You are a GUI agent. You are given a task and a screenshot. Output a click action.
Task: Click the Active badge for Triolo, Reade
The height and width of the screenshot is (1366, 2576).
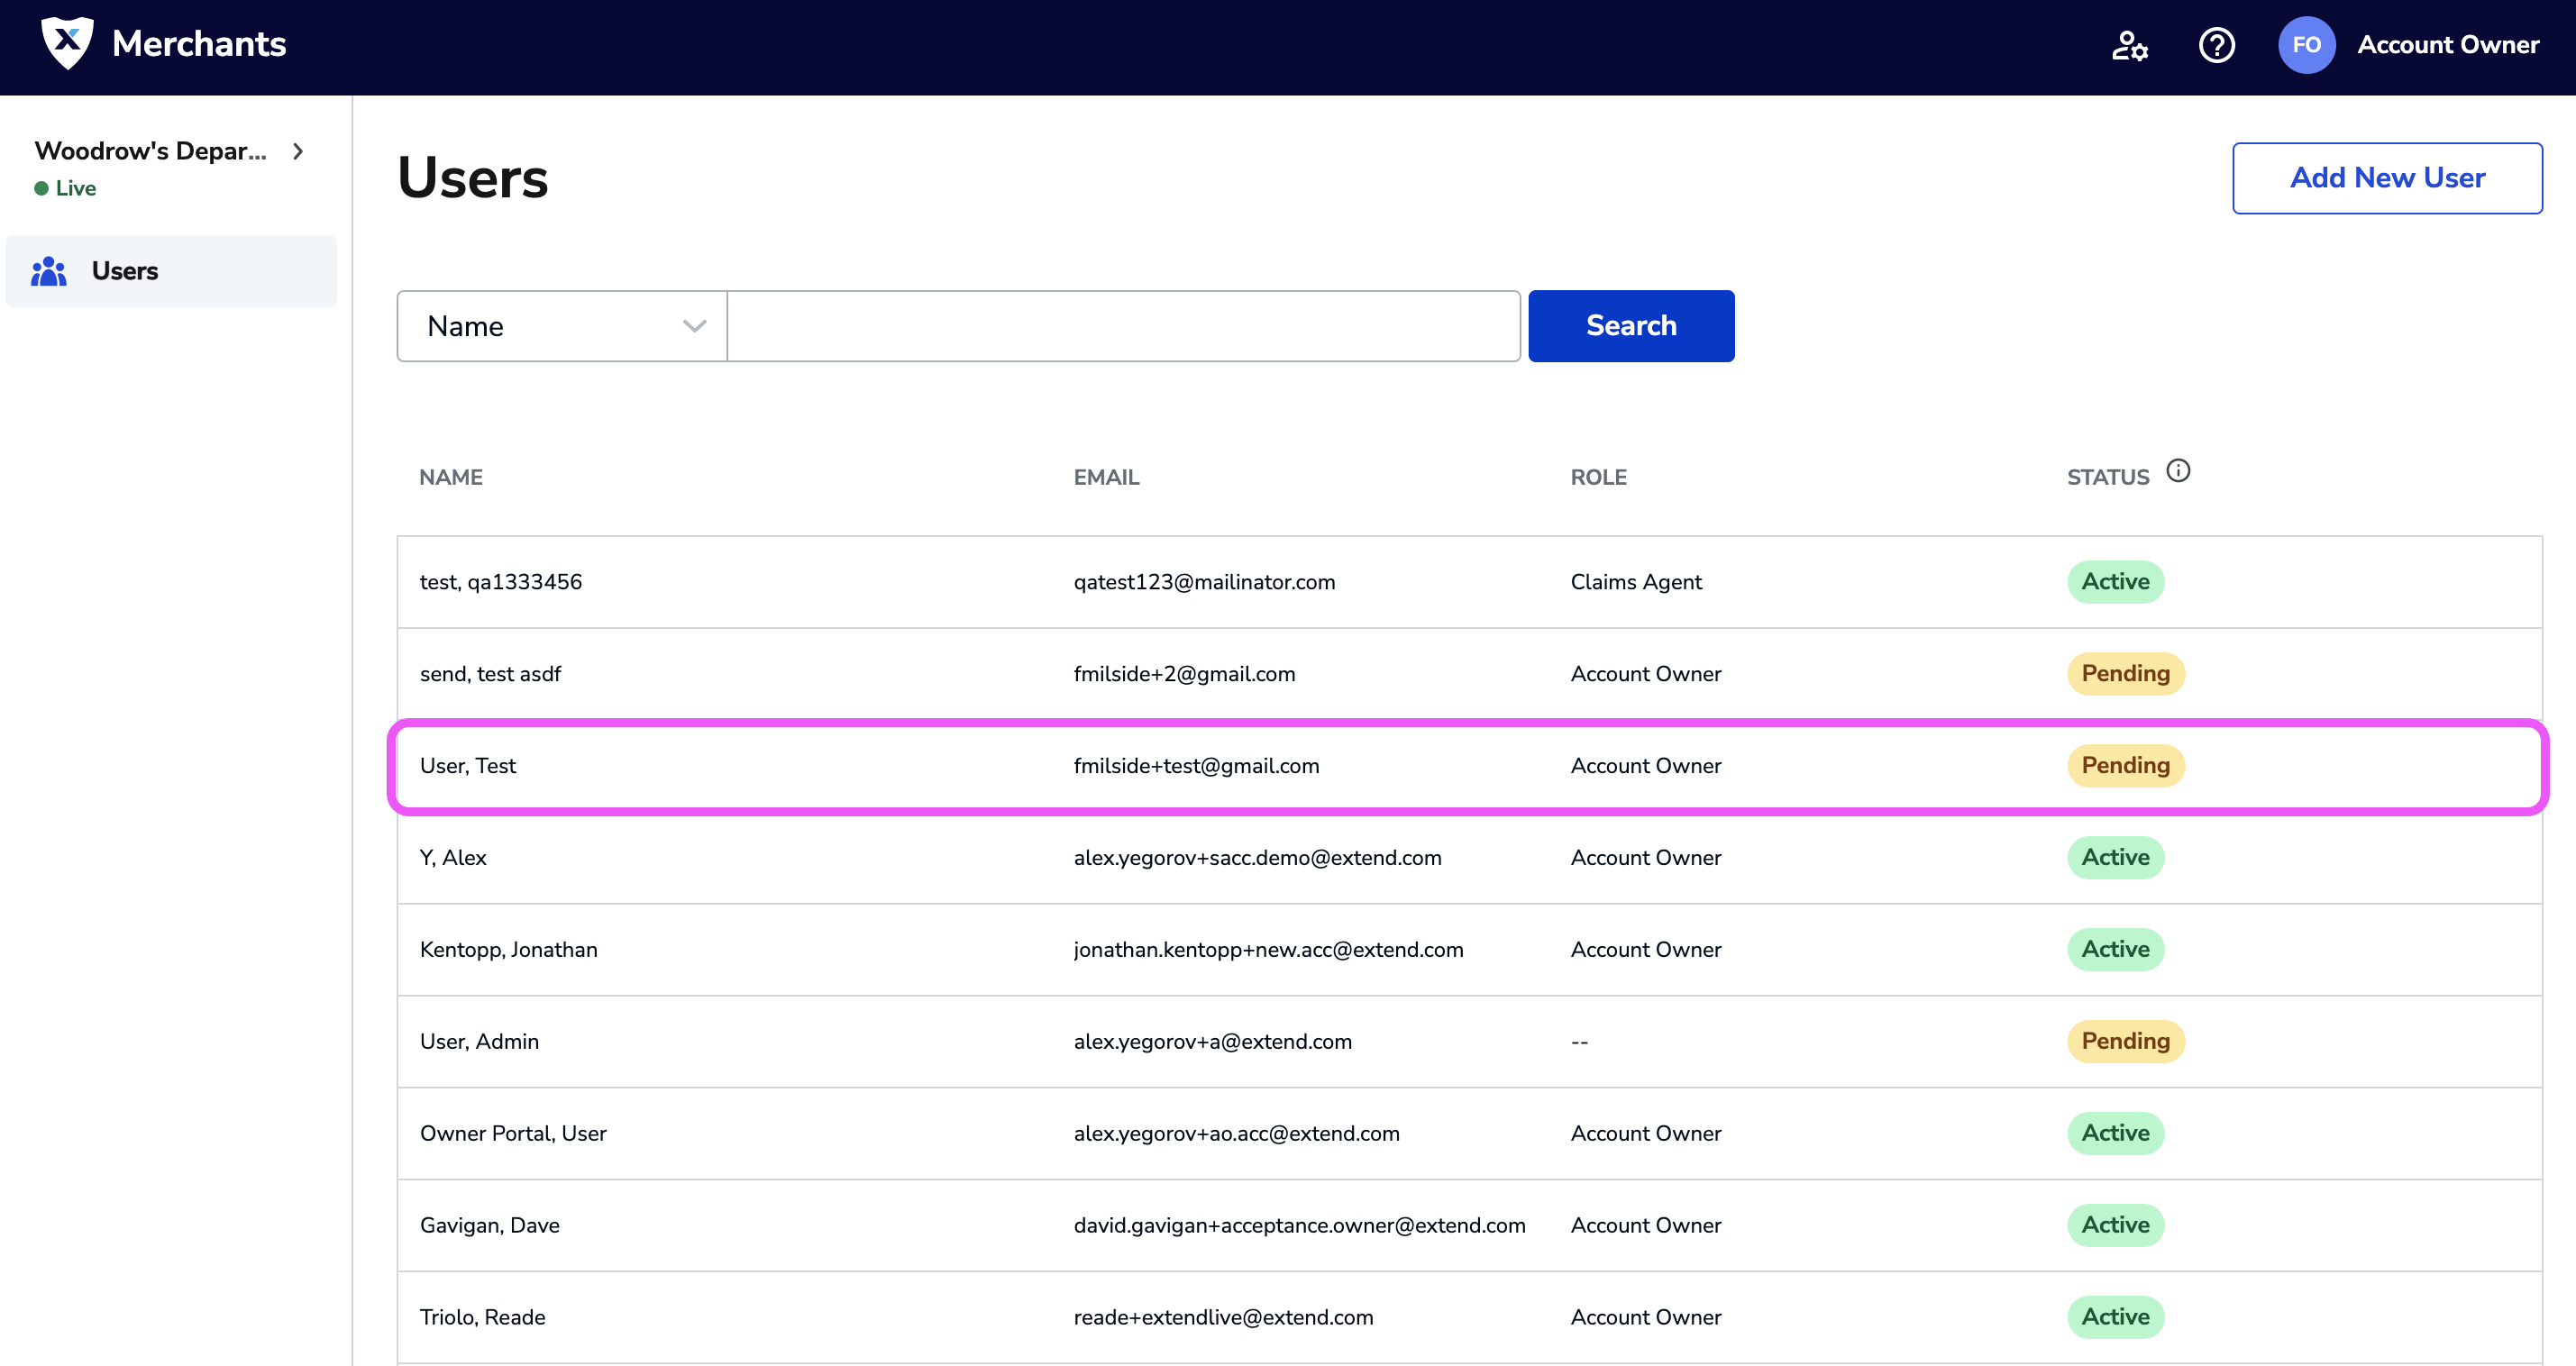click(2115, 1317)
